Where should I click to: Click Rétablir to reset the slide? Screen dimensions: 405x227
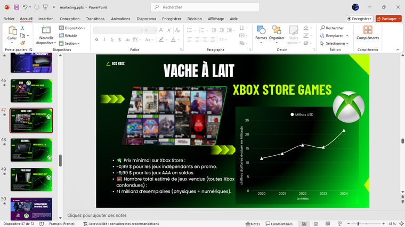[68, 36]
